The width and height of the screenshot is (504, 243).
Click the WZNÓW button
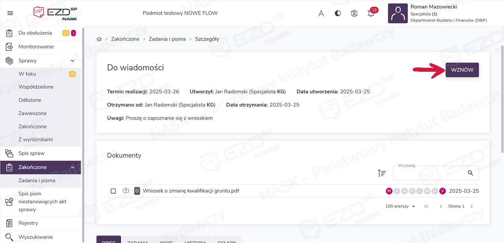[x=462, y=70]
